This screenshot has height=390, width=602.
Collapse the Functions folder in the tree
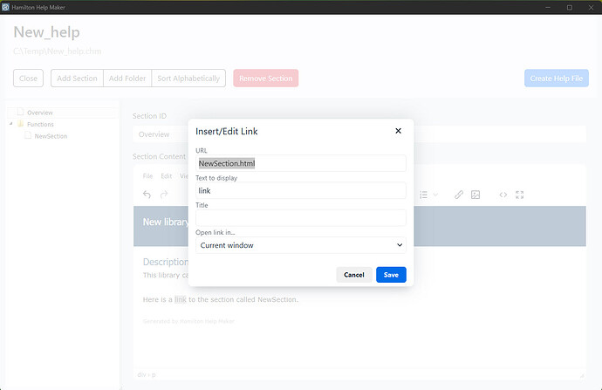tap(11, 124)
